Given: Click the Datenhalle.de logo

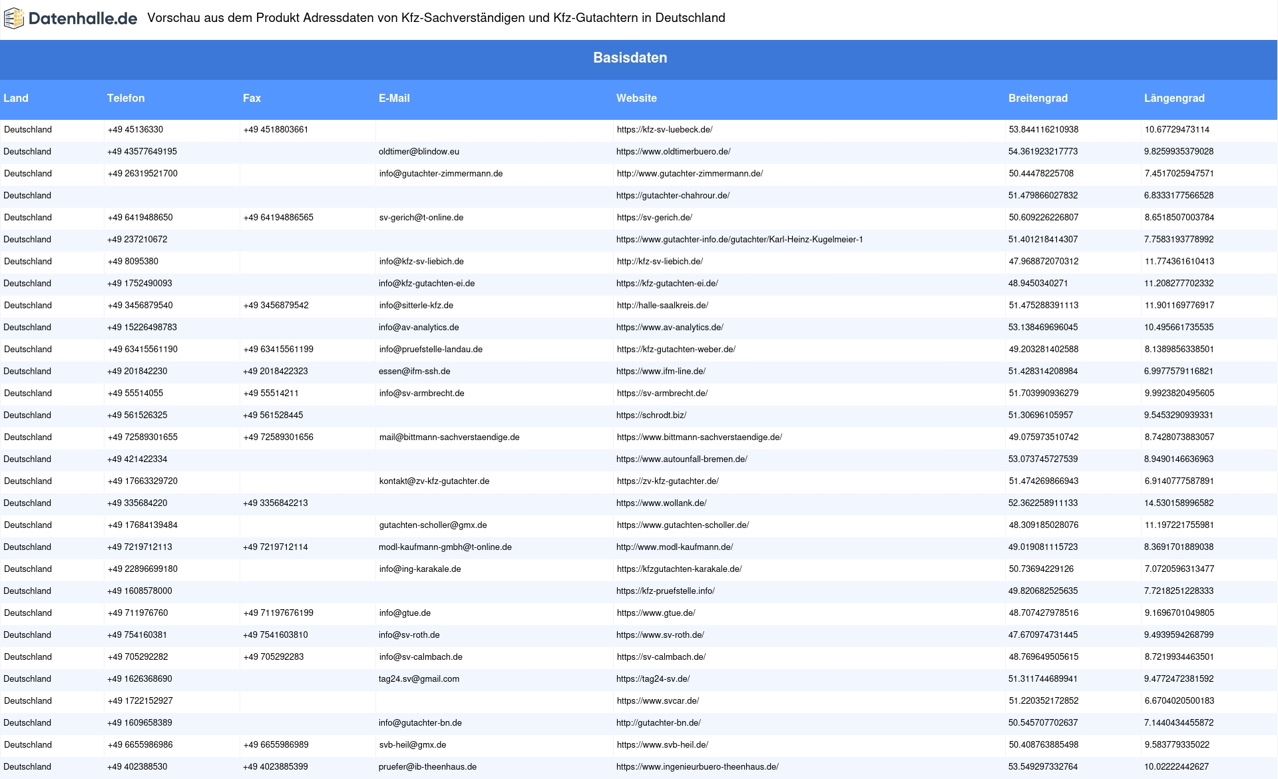Looking at the screenshot, I should click(71, 19).
